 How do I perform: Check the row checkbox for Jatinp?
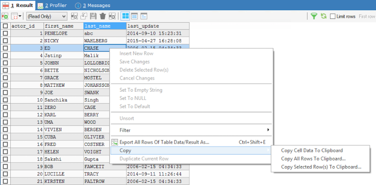[5, 56]
